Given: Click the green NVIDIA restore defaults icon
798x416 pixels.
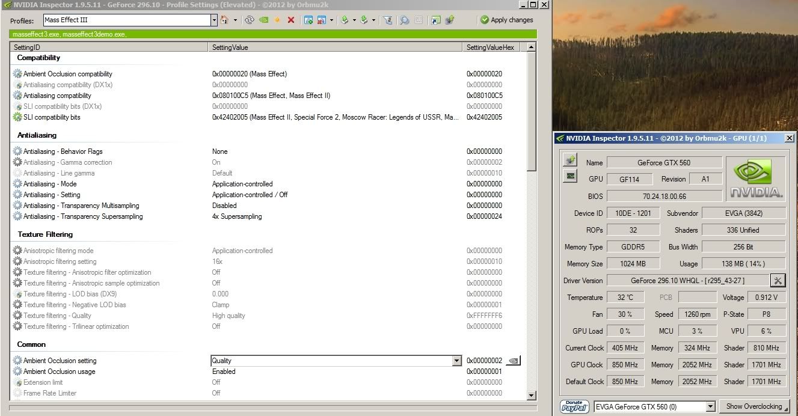Looking at the screenshot, I should click(x=263, y=20).
